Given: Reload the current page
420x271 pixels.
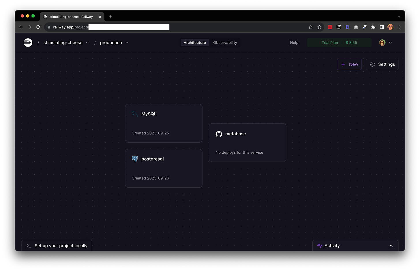Looking at the screenshot, I should click(38, 27).
